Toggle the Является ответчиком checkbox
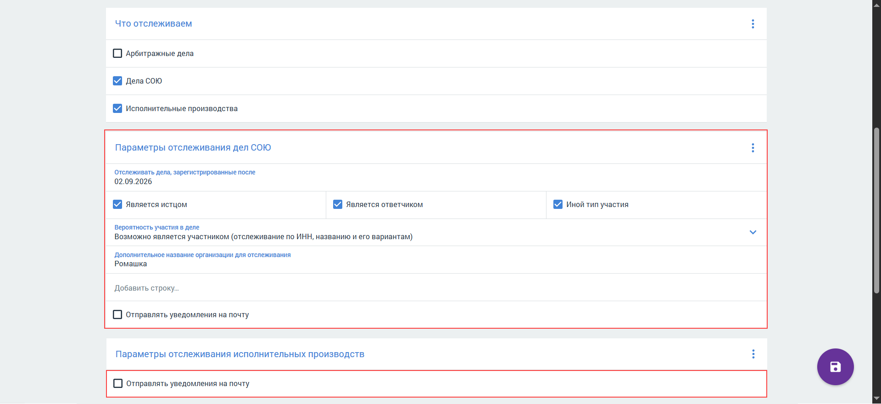 pos(338,204)
